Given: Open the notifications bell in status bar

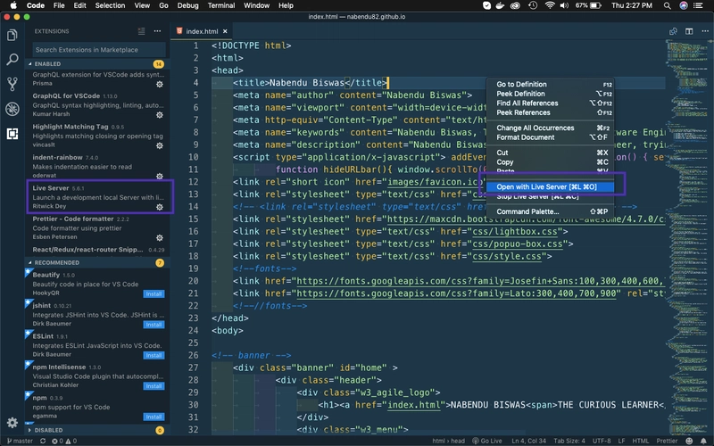Looking at the screenshot, I should pos(704,441).
